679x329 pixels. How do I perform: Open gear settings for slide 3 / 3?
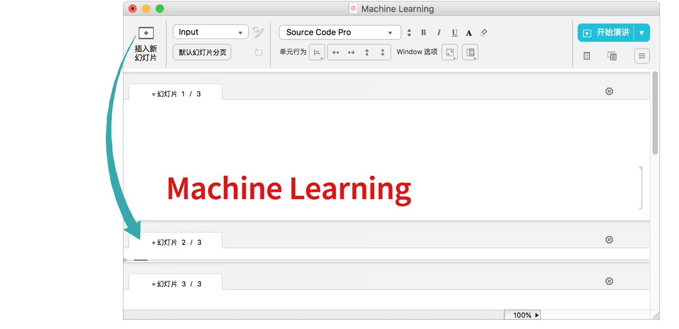(609, 281)
